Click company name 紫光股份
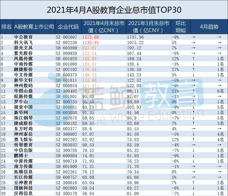 point(23,53)
